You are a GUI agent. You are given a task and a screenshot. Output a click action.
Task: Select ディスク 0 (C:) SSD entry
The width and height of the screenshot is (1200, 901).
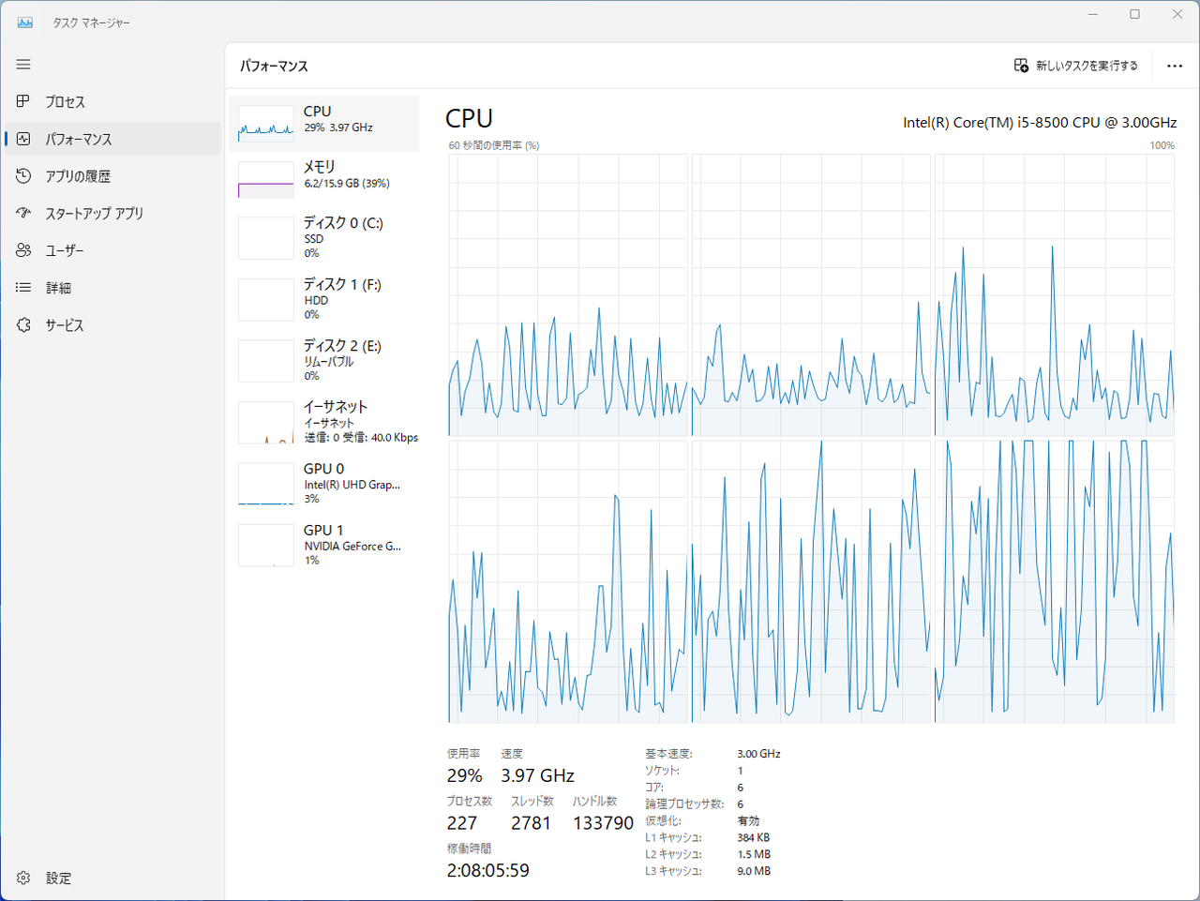(x=324, y=238)
